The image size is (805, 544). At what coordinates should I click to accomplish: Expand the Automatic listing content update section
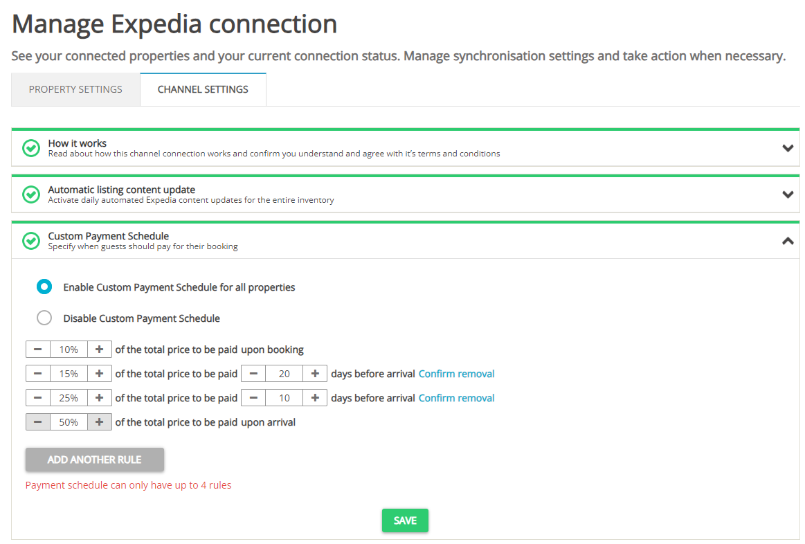787,194
